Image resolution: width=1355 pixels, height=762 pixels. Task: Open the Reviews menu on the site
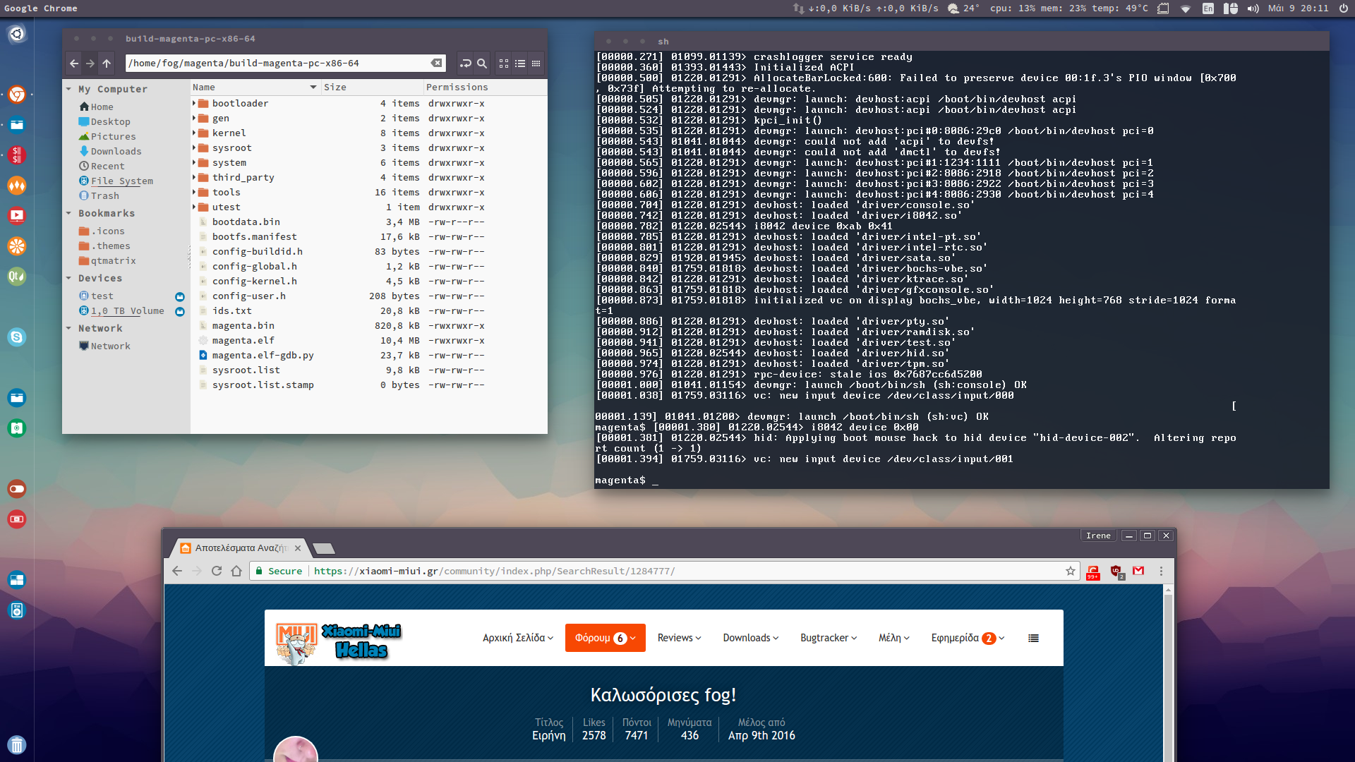coord(679,638)
